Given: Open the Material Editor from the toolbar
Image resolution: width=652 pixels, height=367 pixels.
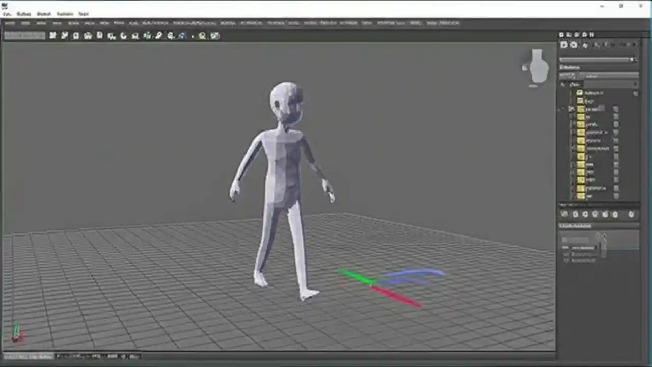Looking at the screenshot, I should [202, 36].
